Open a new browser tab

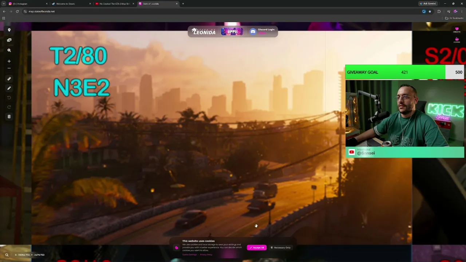pyautogui.click(x=183, y=4)
